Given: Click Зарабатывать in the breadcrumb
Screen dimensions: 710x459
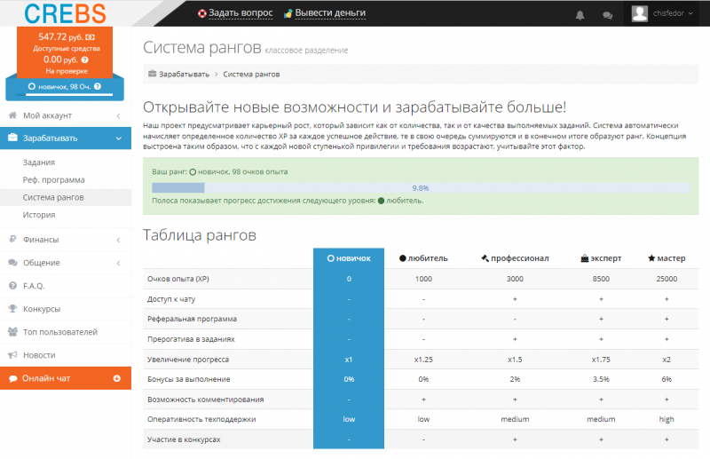Looking at the screenshot, I should (x=184, y=75).
